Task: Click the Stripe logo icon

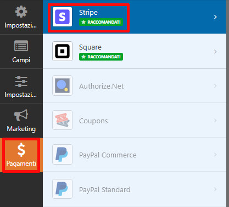Action: click(62, 17)
